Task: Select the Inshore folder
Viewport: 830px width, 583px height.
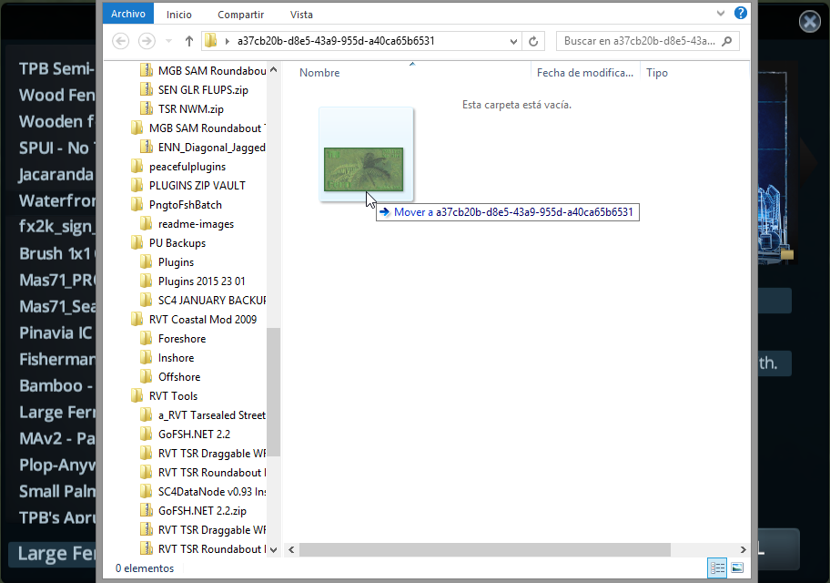Action: pyautogui.click(x=176, y=358)
